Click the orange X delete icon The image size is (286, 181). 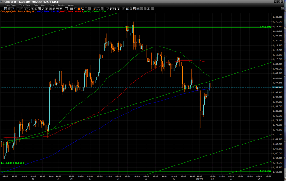(79, 9)
